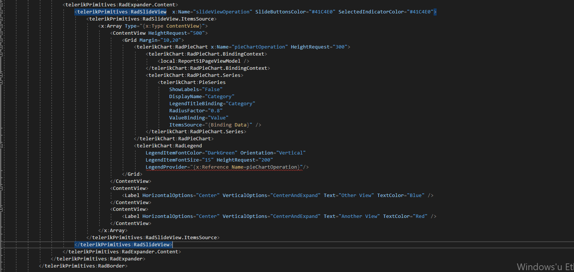Collapse the RadPieChart pieChartOperation element
The height and width of the screenshot is (272, 574).
[x=2, y=47]
